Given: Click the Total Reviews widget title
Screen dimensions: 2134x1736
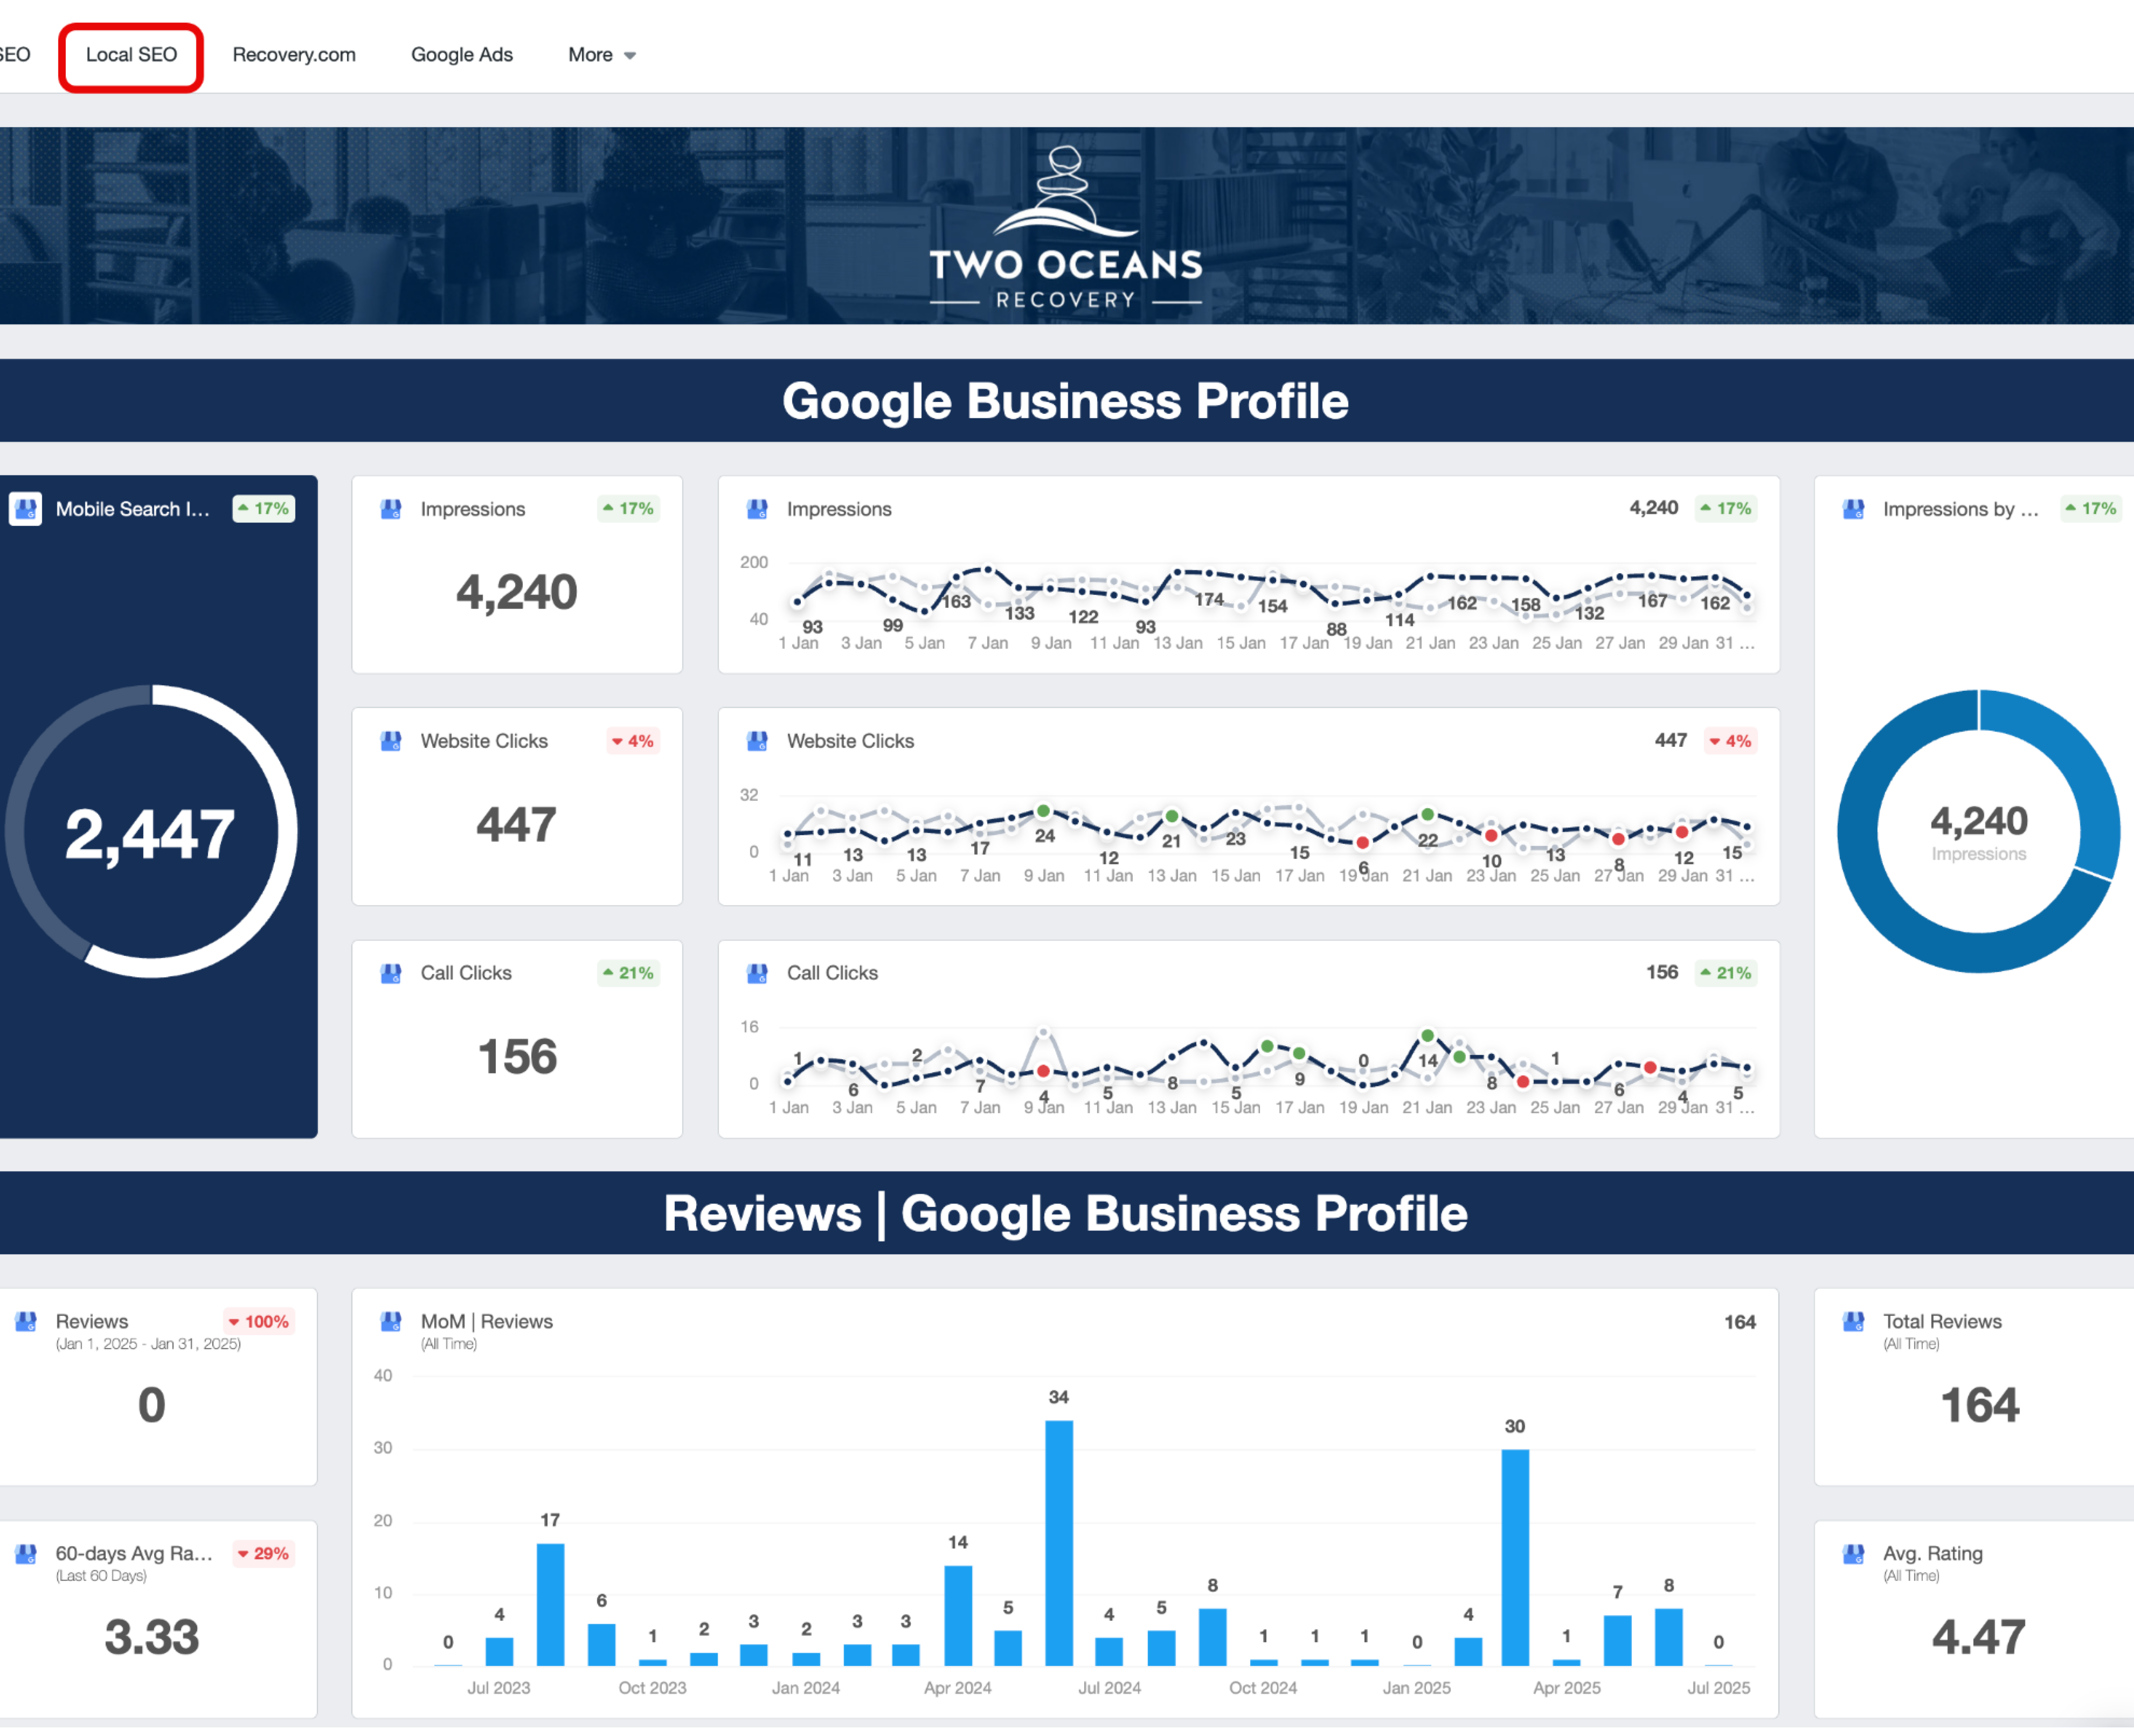Looking at the screenshot, I should 1942,1321.
